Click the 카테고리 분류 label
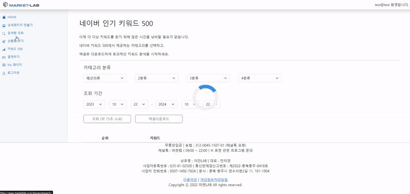 [97, 67]
